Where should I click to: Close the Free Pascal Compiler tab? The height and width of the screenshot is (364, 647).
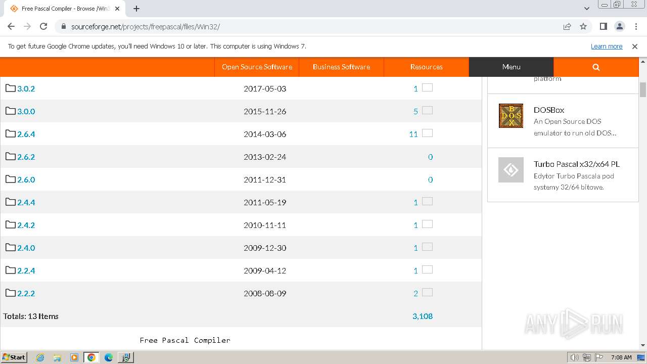click(x=117, y=9)
